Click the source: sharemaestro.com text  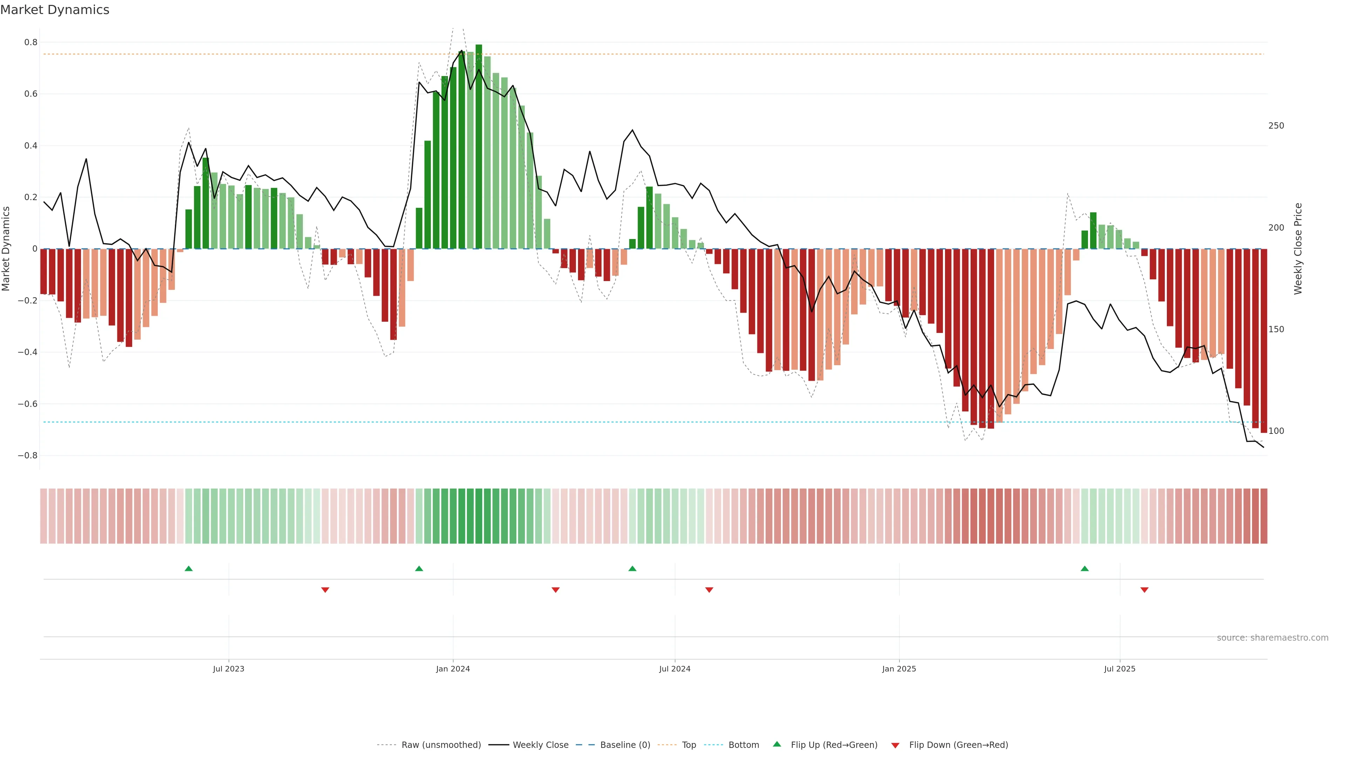[1272, 638]
